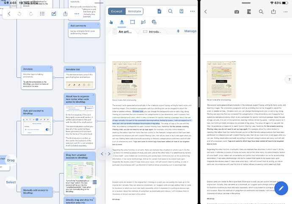Viewport: 292px width, 204px height.
Task: Search within the document panel
Action: pyautogui.click(x=170, y=11)
